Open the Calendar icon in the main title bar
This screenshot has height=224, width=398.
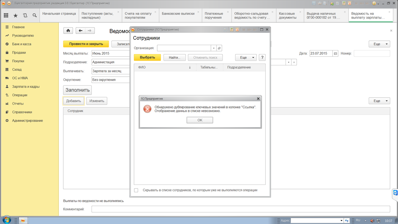[x=350, y=3]
